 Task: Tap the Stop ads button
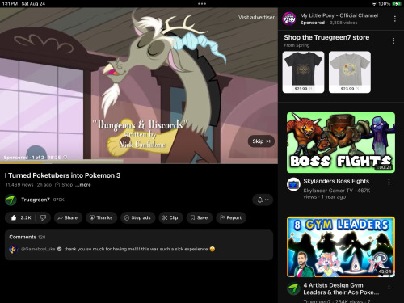pos(137,217)
